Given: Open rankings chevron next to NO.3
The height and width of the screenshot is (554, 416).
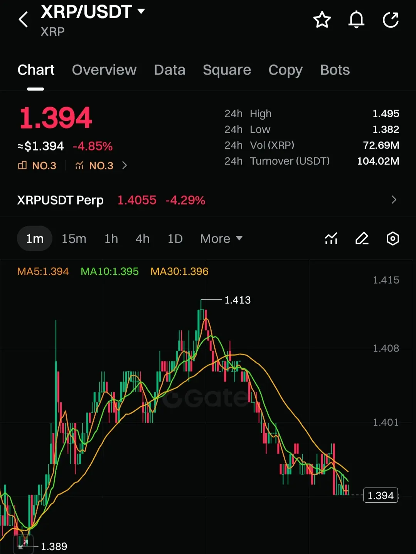Looking at the screenshot, I should pos(124,166).
